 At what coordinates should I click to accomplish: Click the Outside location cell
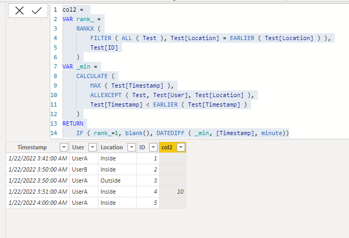point(117,180)
